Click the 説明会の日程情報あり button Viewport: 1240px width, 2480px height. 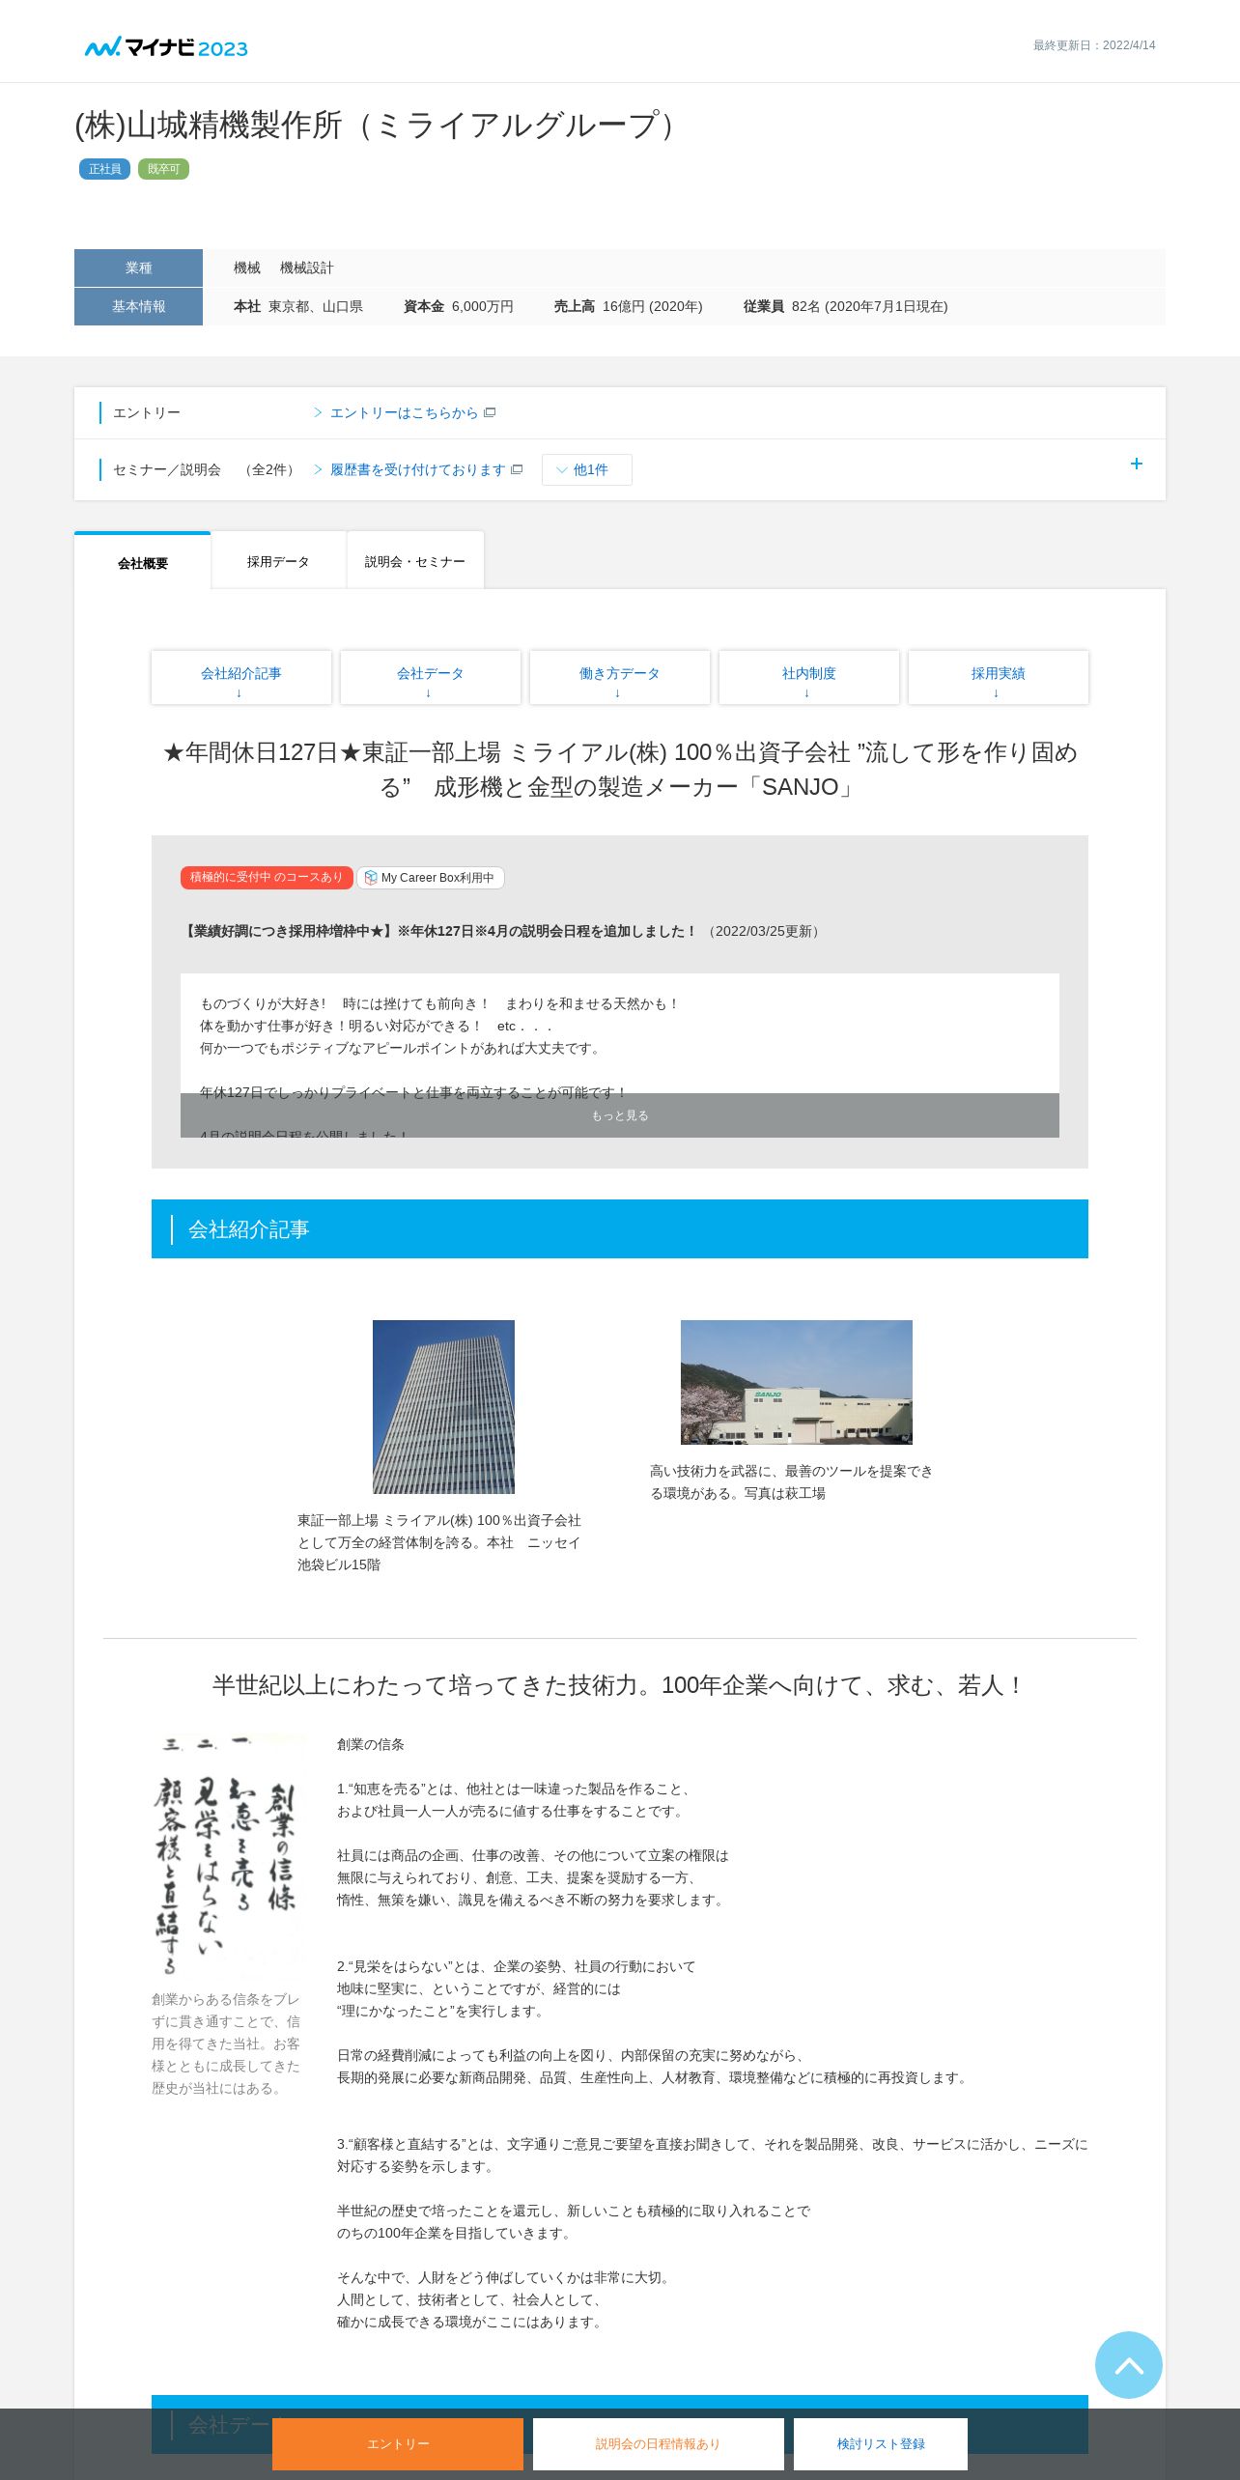coord(659,2443)
